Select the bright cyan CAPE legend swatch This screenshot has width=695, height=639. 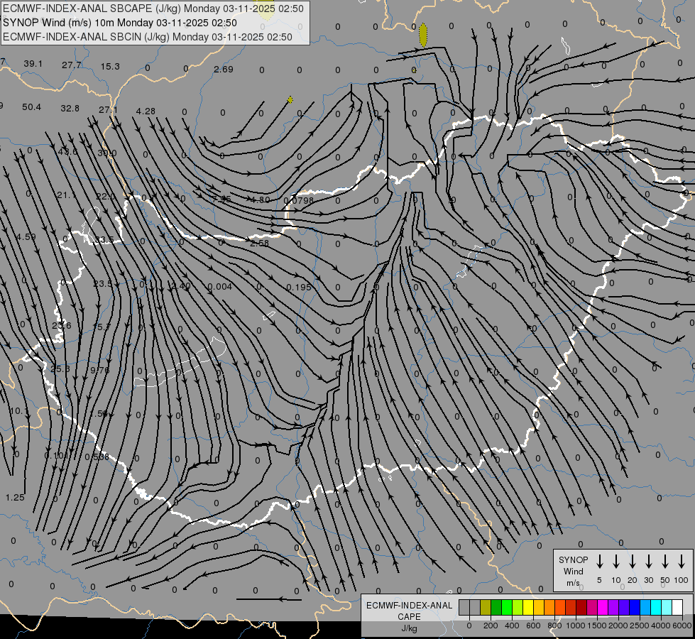click(656, 608)
